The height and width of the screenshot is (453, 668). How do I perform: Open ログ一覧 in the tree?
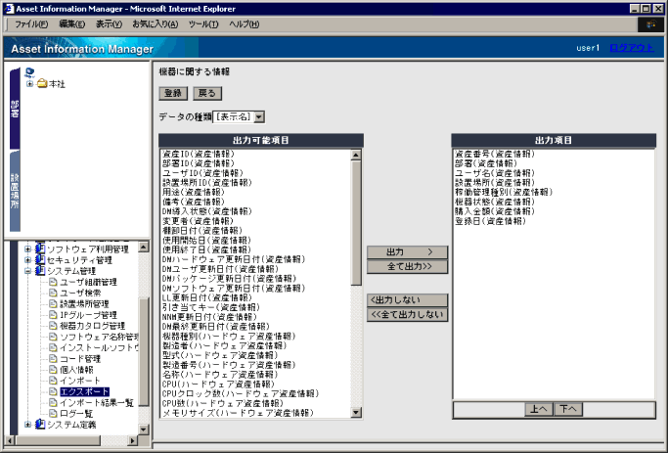pos(76,414)
